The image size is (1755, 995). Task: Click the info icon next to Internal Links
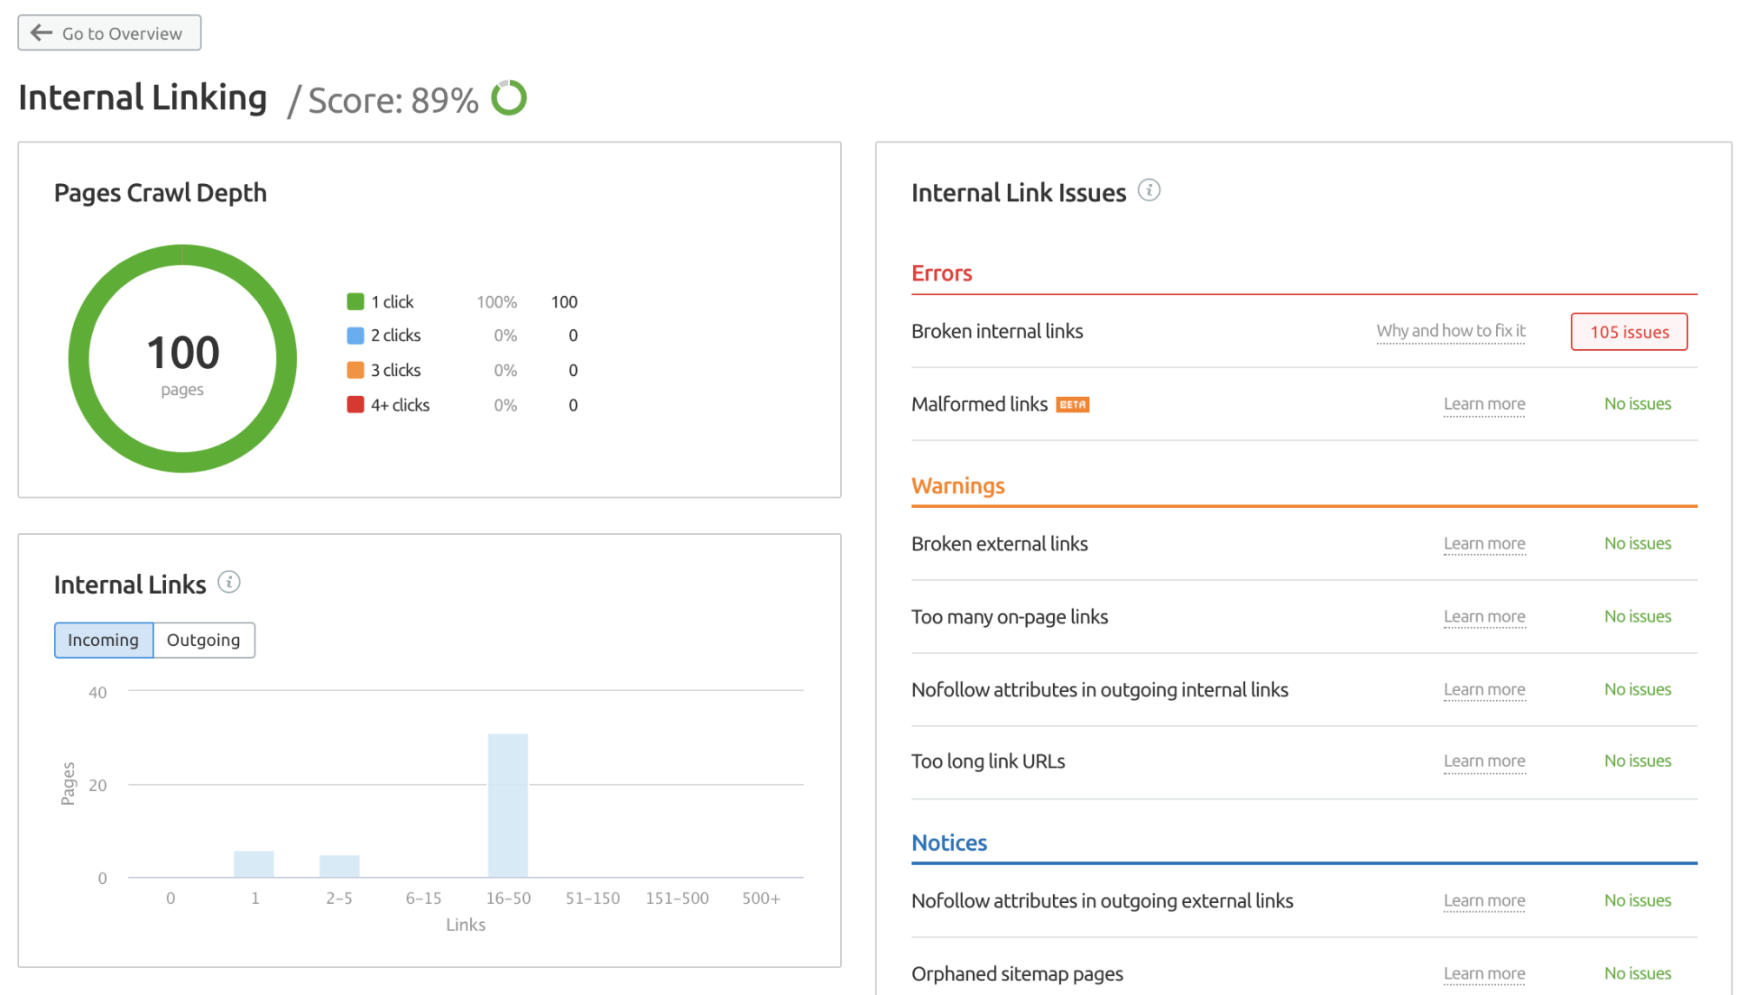pos(229,582)
